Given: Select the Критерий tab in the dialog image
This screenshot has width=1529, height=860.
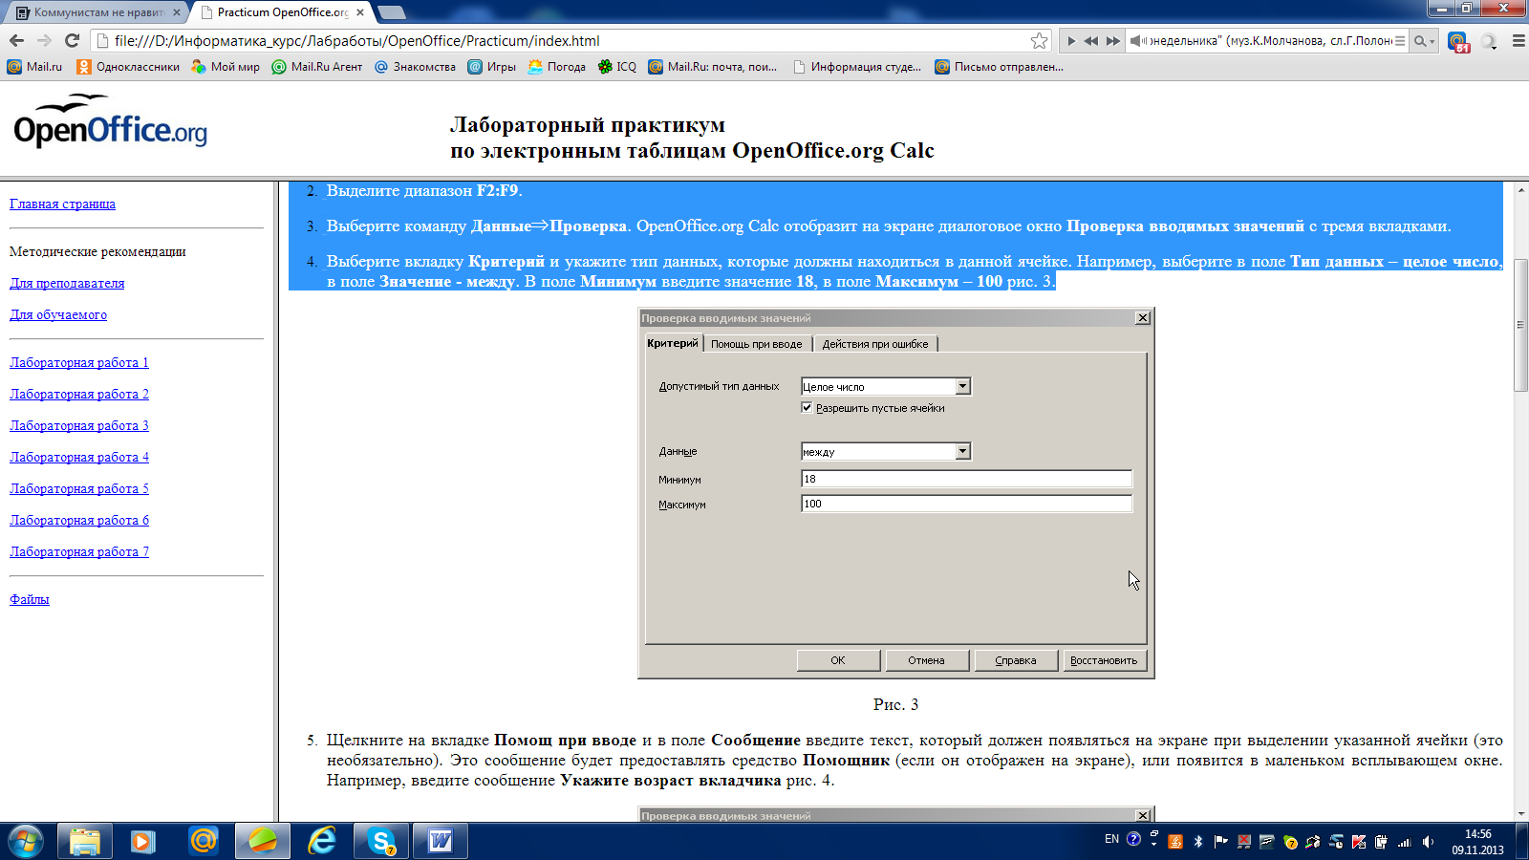Looking at the screenshot, I should 673,343.
